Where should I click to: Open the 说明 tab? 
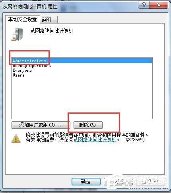(49, 20)
